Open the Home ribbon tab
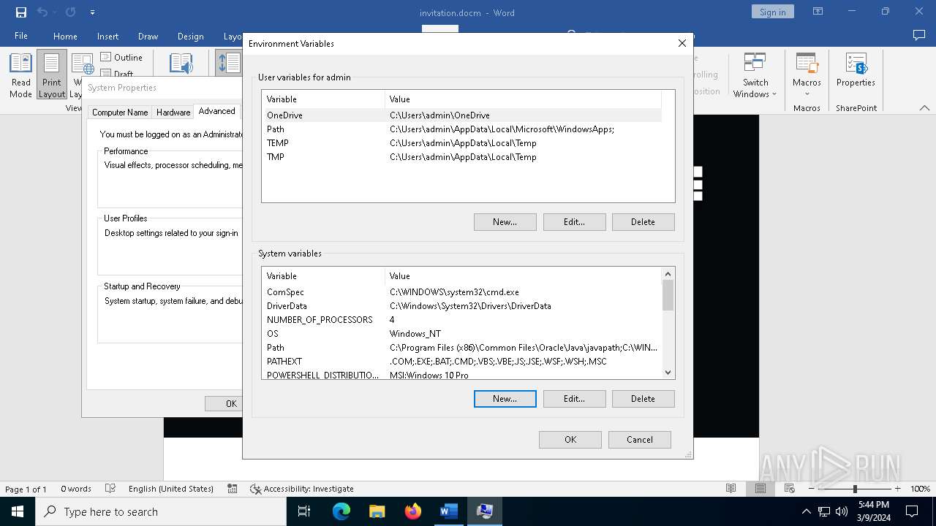Viewport: 936px width, 526px height. pos(65,36)
